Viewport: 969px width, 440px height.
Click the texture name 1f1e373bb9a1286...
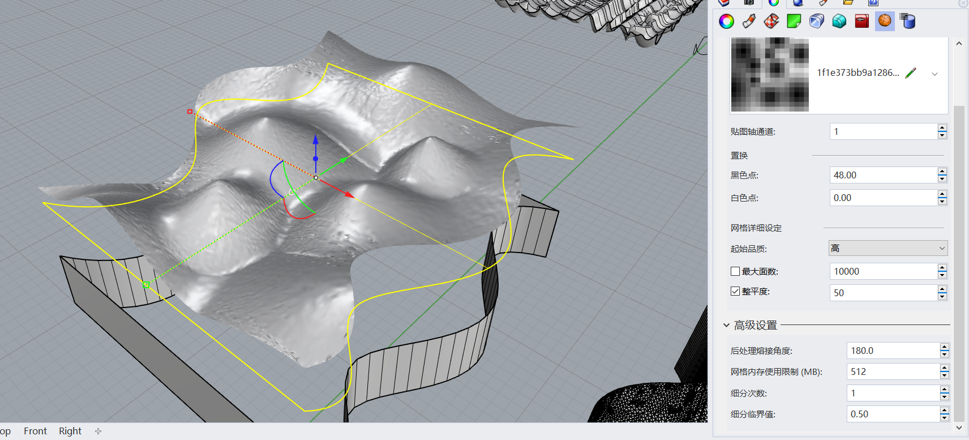[x=857, y=72]
